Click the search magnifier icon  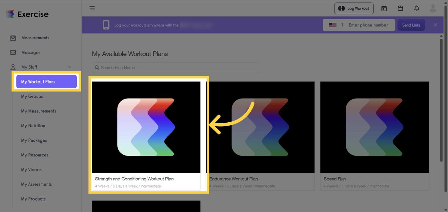point(97,68)
